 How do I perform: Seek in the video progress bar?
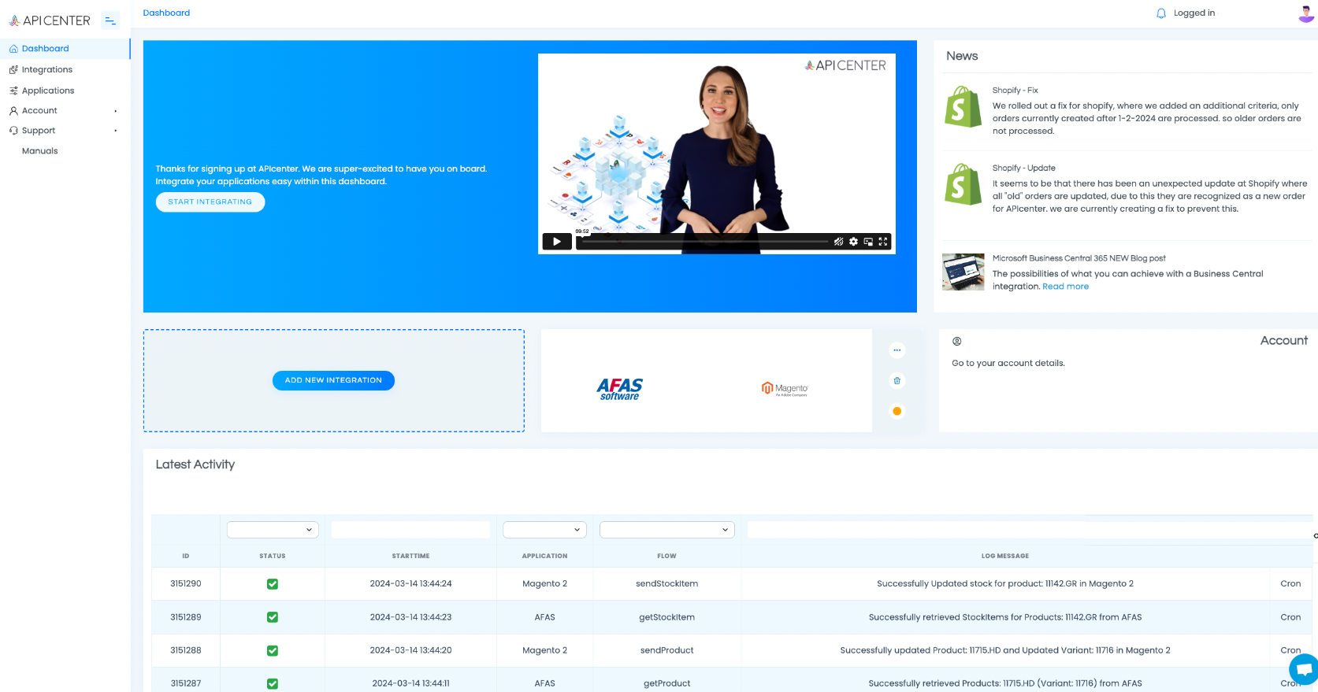(704, 242)
